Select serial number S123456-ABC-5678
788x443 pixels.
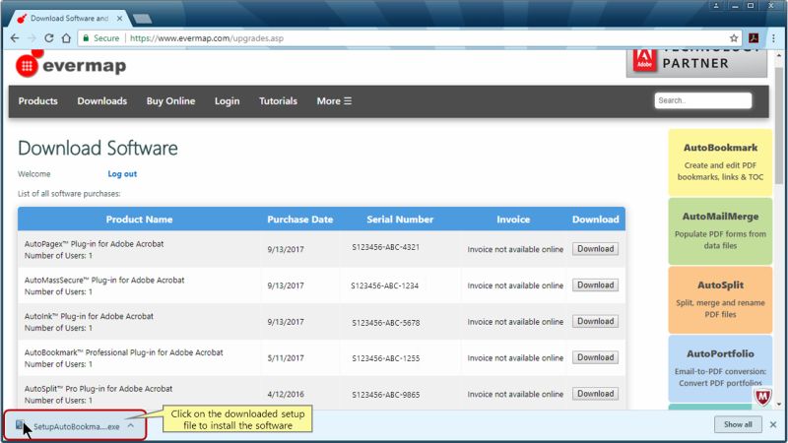click(x=385, y=323)
